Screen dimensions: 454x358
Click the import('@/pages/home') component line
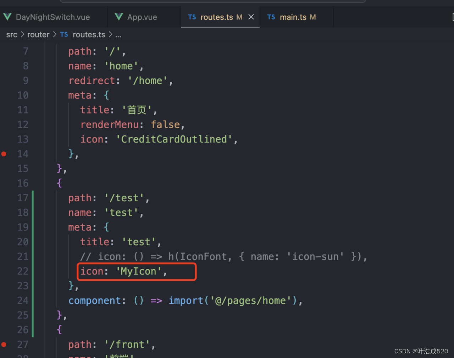click(x=186, y=301)
